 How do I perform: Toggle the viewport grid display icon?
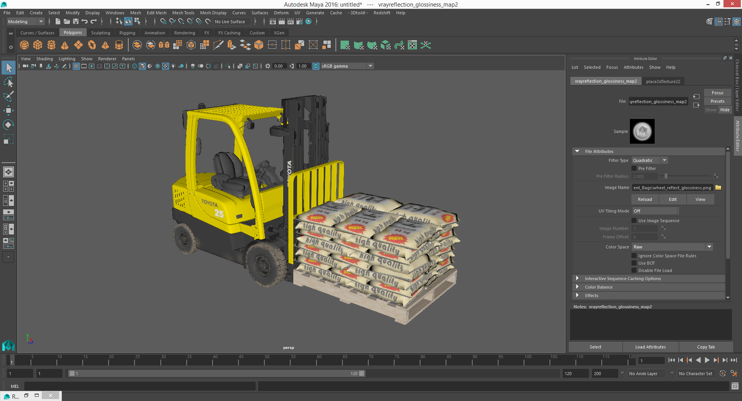[x=76, y=66]
